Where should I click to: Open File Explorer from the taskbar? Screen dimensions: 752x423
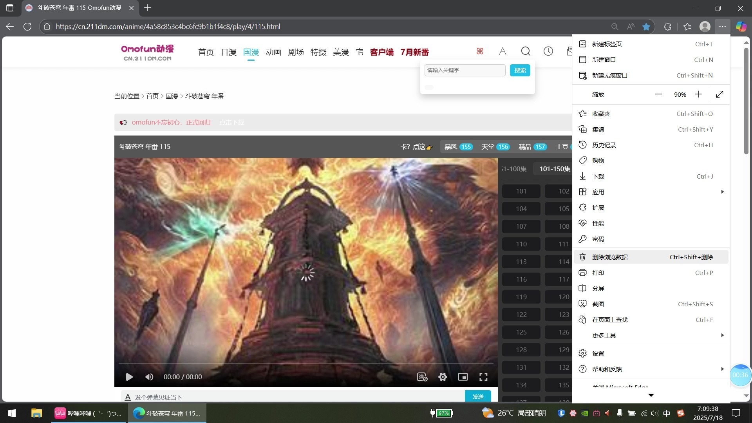click(x=36, y=413)
